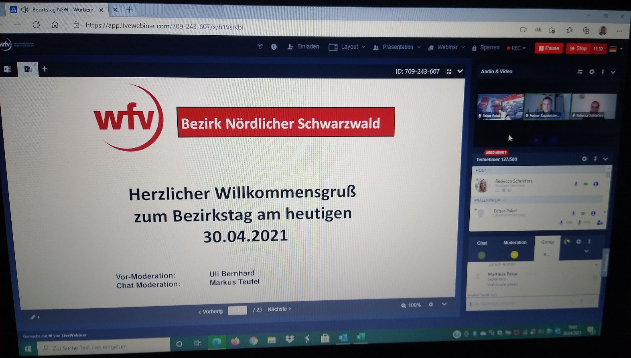Click the swap arrows icon in Audio & Video

(580, 72)
